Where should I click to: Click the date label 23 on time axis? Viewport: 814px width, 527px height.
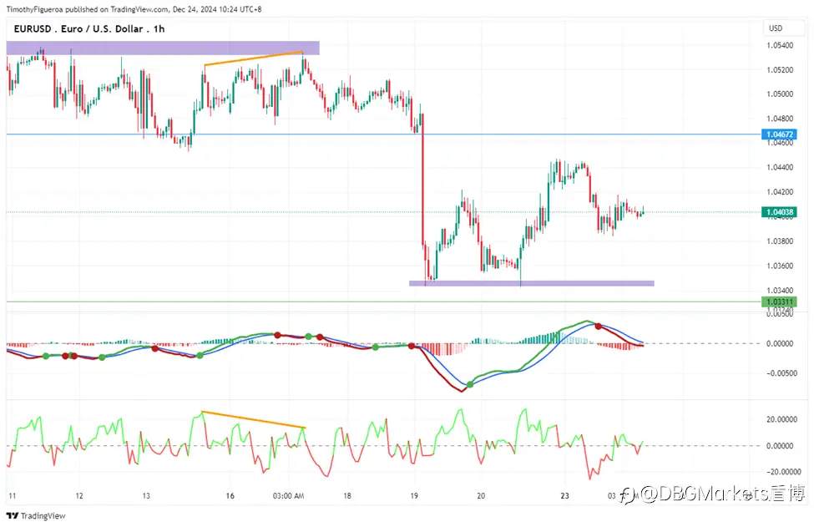tap(565, 496)
